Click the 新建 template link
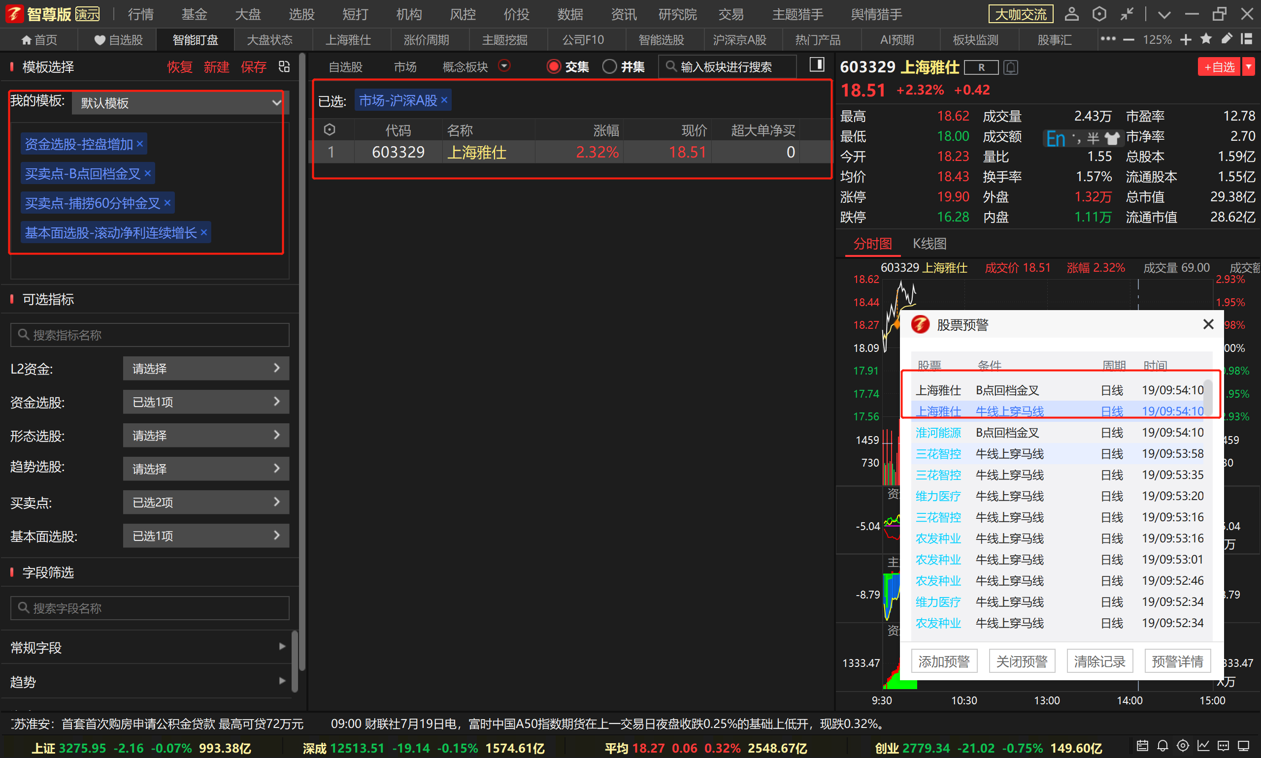The width and height of the screenshot is (1261, 758). click(216, 66)
